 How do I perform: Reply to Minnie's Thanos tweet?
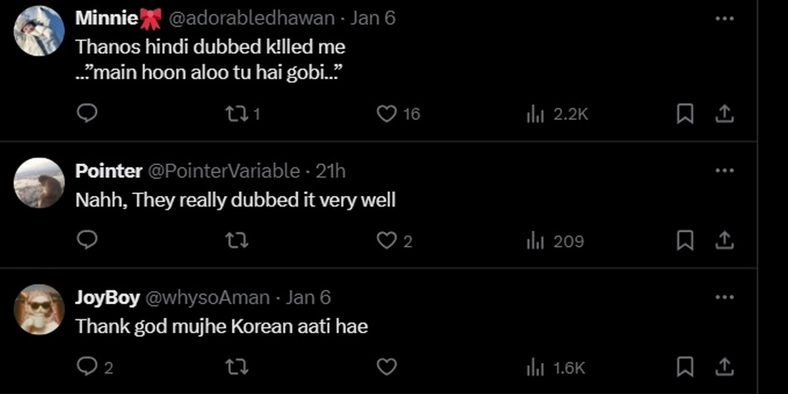(x=87, y=114)
